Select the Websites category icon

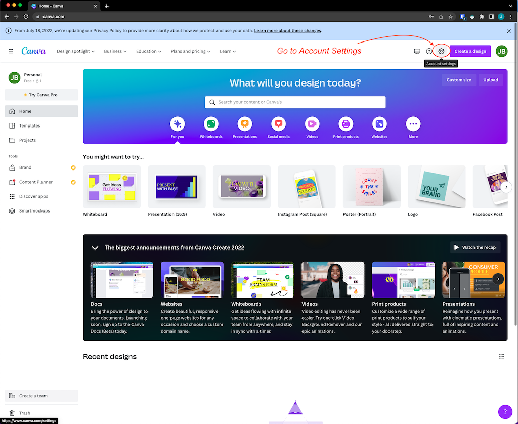click(379, 124)
